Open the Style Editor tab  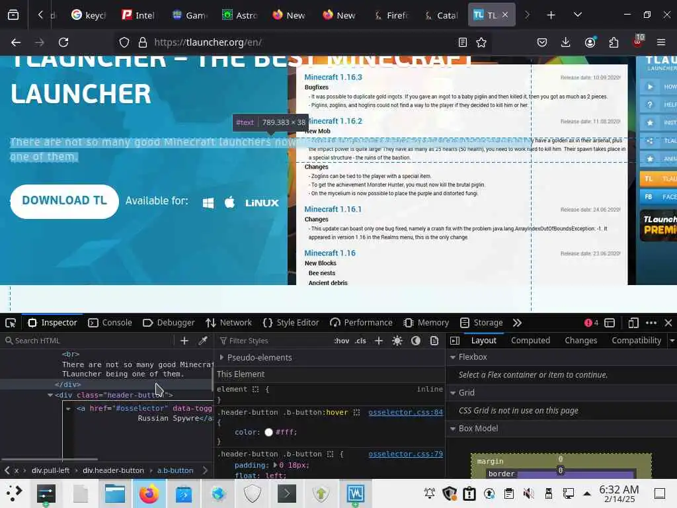pyautogui.click(x=291, y=323)
